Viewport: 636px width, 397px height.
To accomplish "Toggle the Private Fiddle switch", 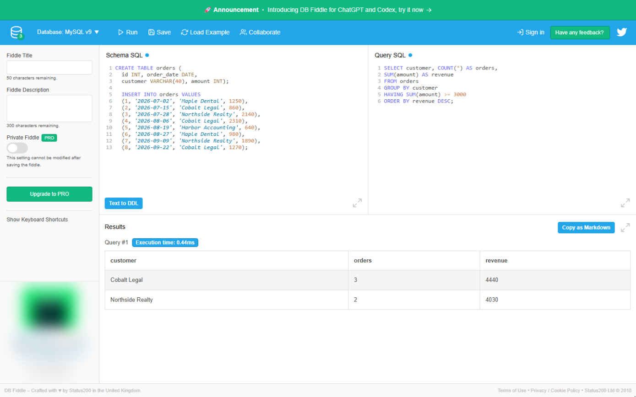I will coord(17,148).
